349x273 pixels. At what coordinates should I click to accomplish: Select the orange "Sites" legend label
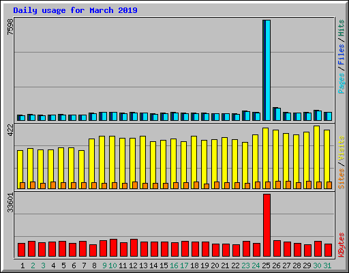342,179
